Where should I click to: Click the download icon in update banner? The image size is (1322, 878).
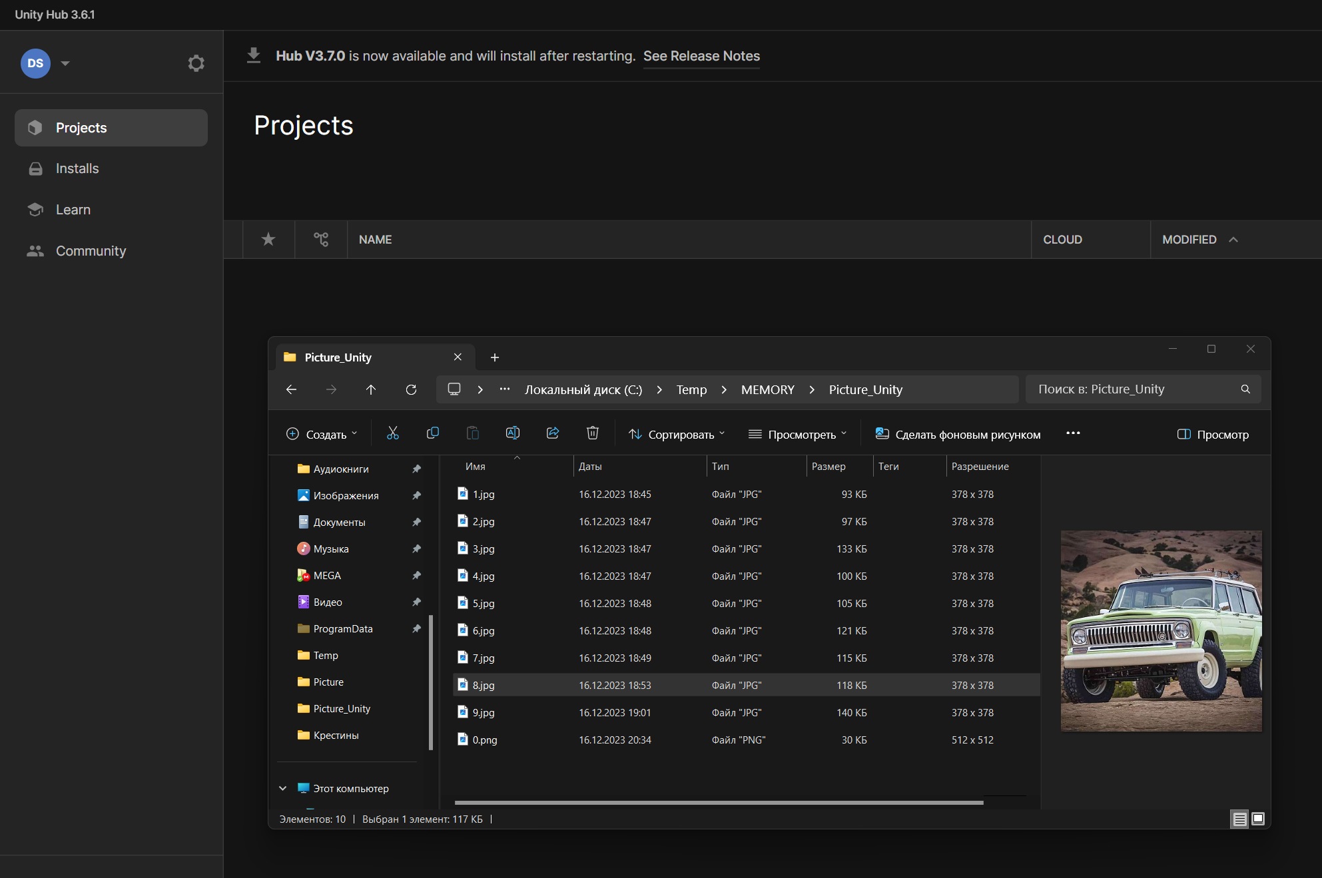click(x=254, y=55)
